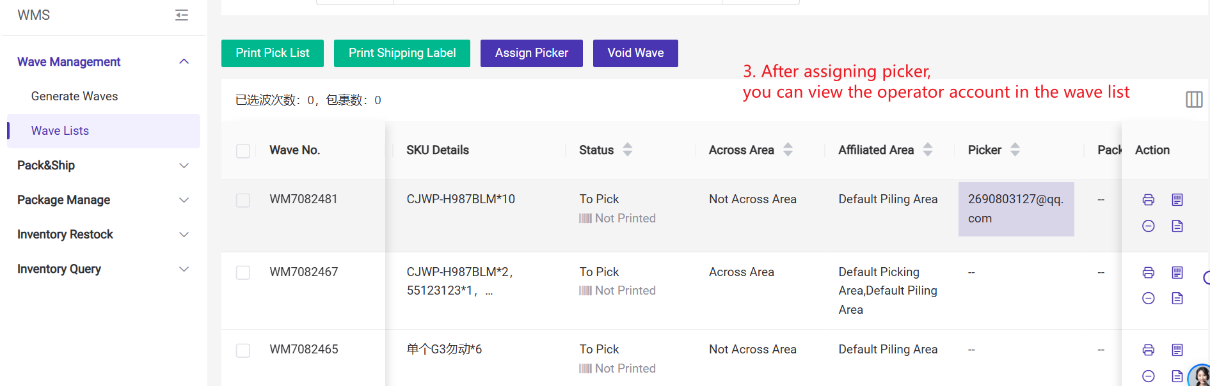Collapse the Wave Management menu section
The image size is (1210, 386).
coord(184,62)
